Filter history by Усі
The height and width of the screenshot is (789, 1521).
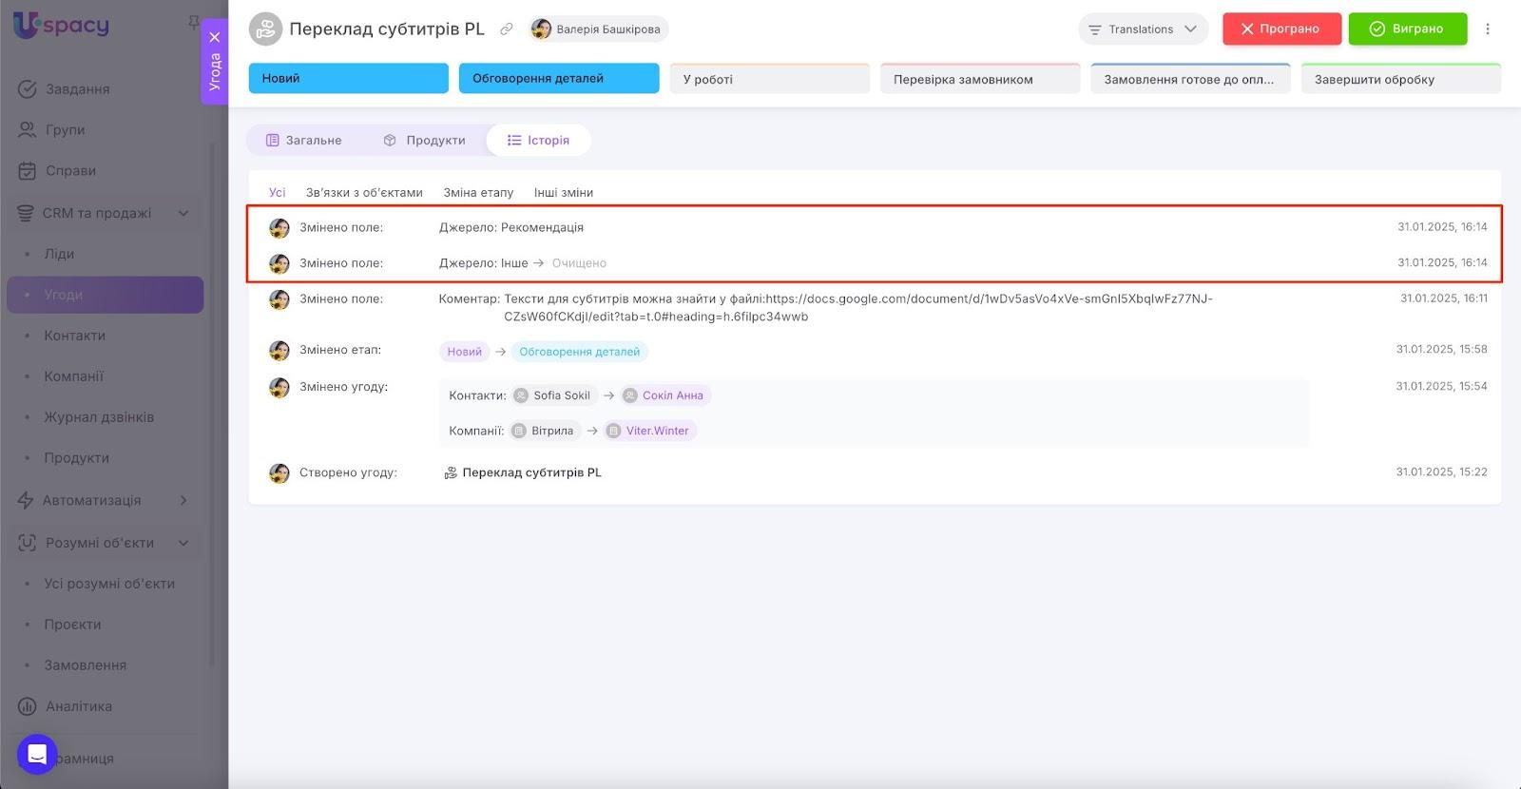click(277, 192)
